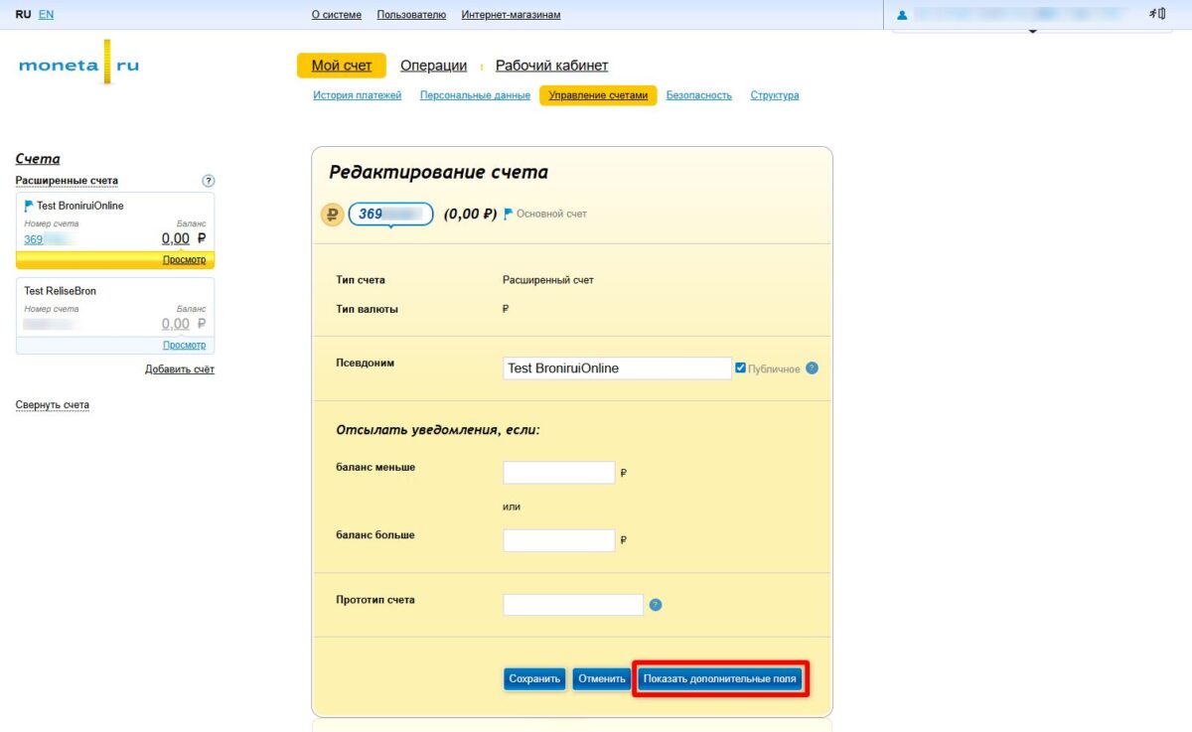Screen dimensions: 1192x732
Task: Collapse accounts via Свернуть счета
Action: [x=53, y=405]
